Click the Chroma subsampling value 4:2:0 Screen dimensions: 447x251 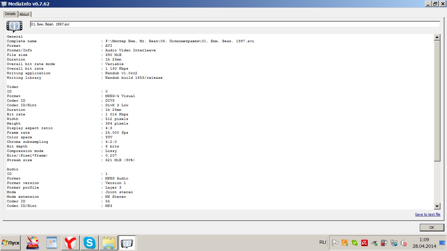111,142
